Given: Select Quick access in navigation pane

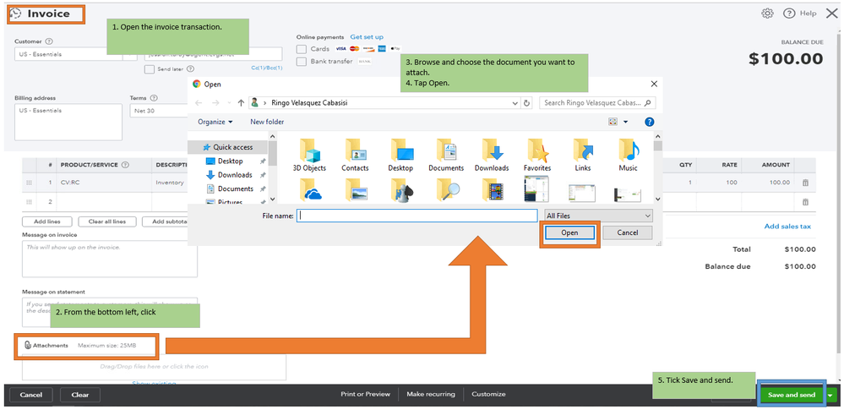Looking at the screenshot, I should [228, 147].
